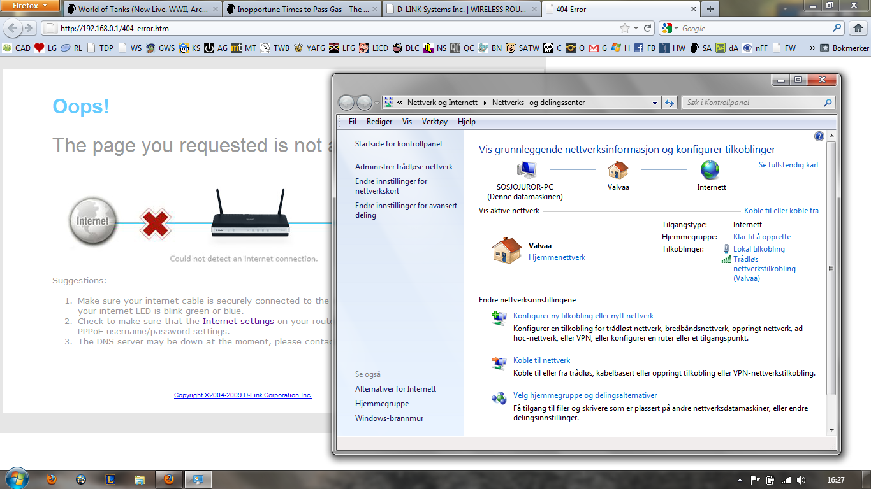Open the GWS bookmark
The image size is (871, 489).
pyautogui.click(x=159, y=48)
